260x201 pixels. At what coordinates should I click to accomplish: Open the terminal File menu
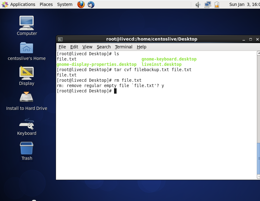click(62, 47)
